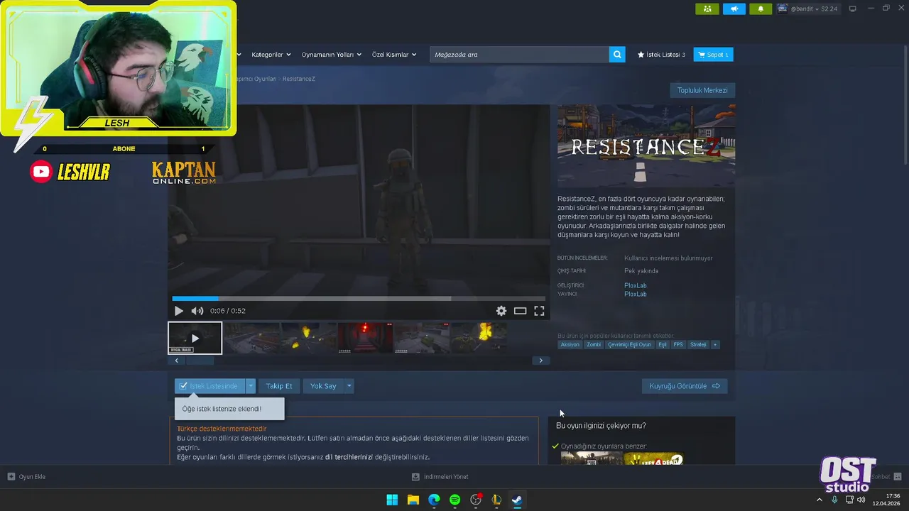This screenshot has width=909, height=511.
Task: Show hidden system tray icons chevron
Action: tap(820, 500)
